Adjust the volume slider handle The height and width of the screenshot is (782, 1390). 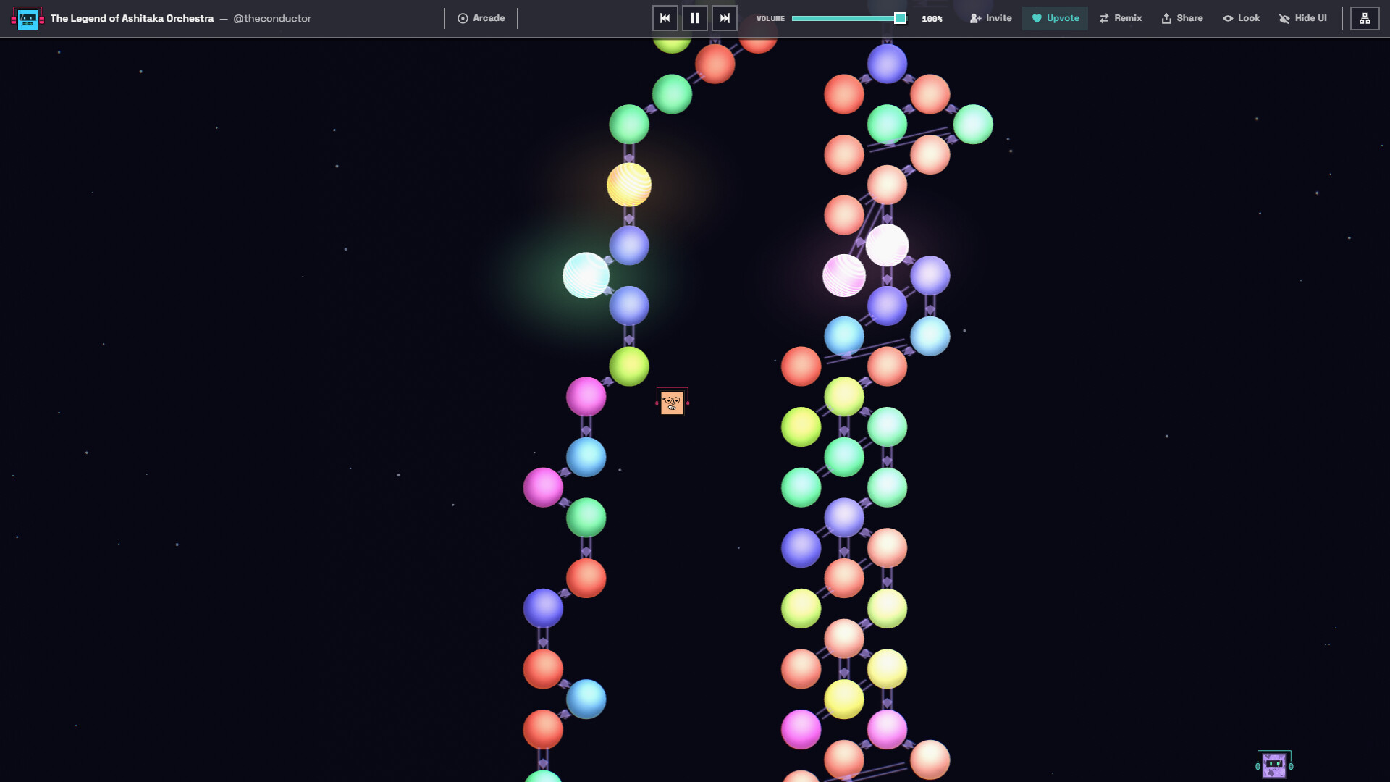(900, 18)
